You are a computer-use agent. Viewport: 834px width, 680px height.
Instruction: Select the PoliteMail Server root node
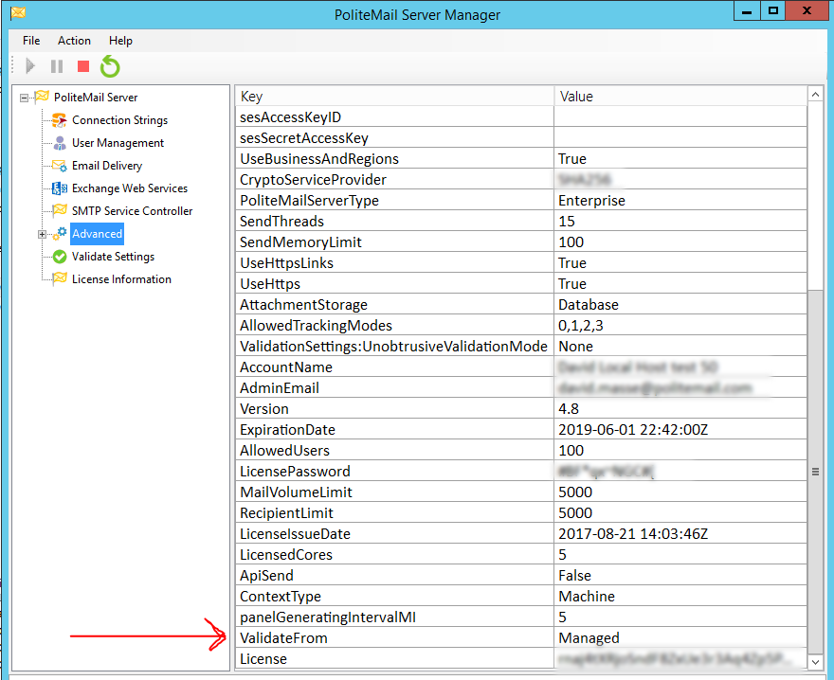coord(96,98)
